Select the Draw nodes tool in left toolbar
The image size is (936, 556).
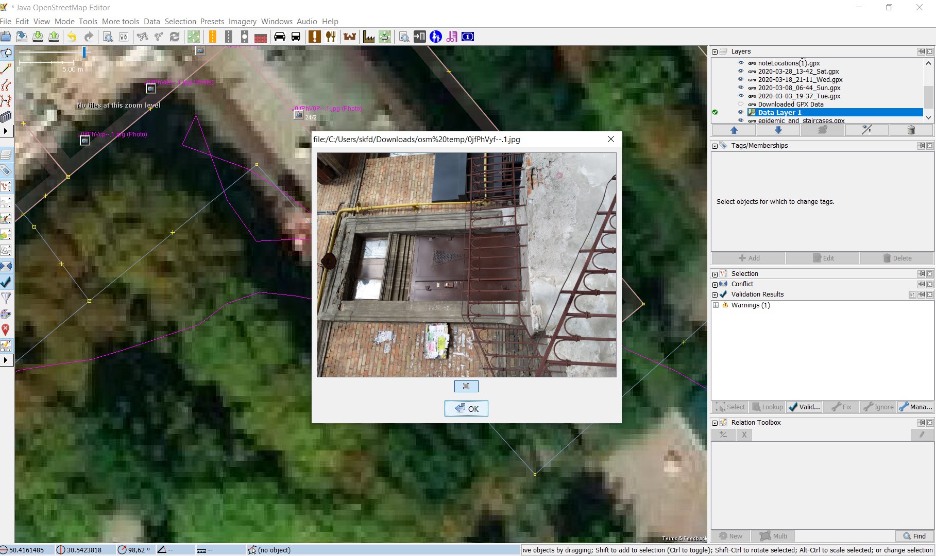coord(6,68)
